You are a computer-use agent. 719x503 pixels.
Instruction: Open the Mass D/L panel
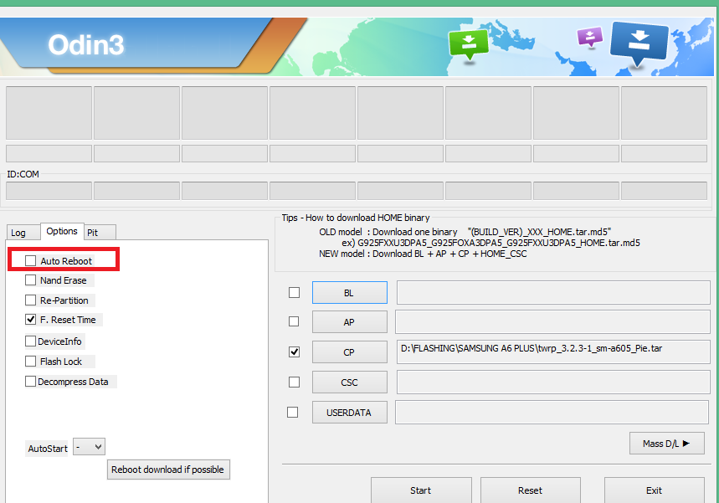tap(667, 444)
